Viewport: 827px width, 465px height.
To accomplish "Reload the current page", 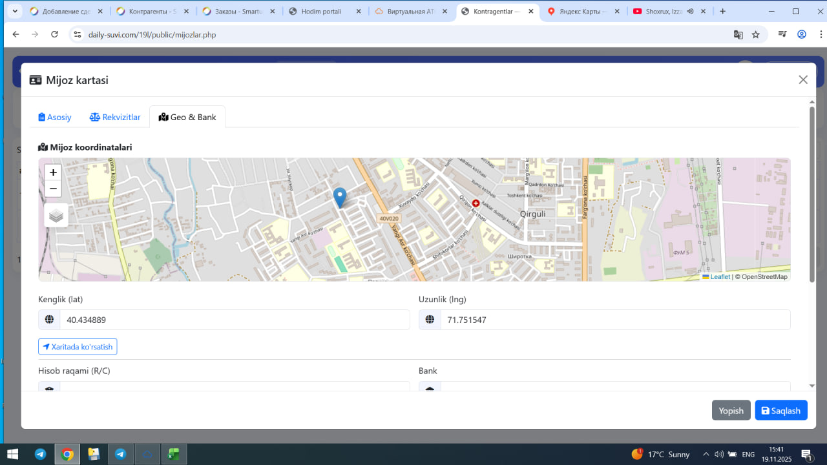I will [54, 34].
